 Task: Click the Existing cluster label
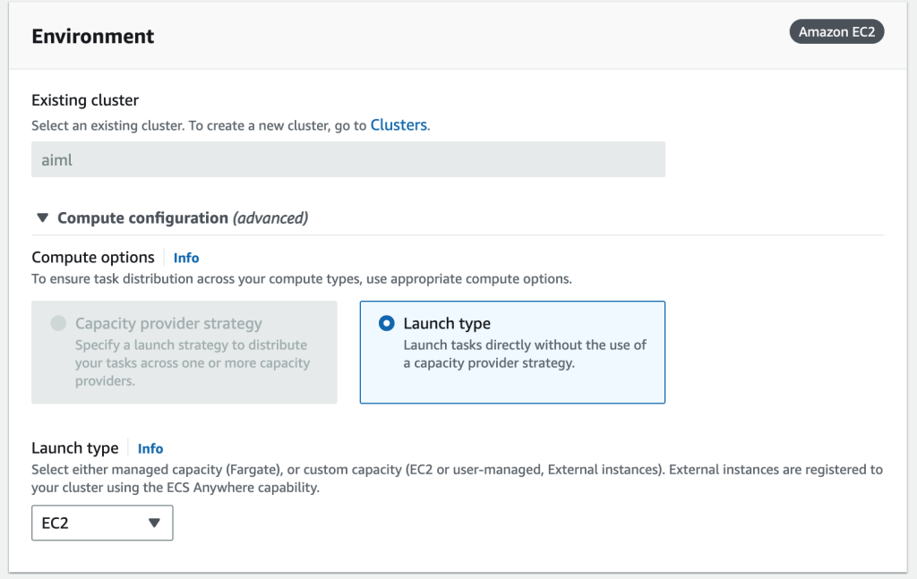coord(85,100)
